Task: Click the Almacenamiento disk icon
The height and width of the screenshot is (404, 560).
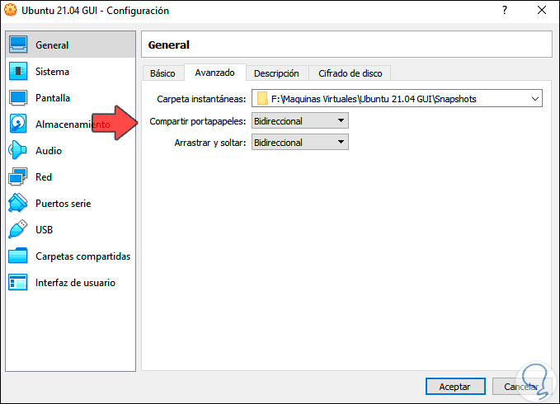Action: (x=18, y=124)
